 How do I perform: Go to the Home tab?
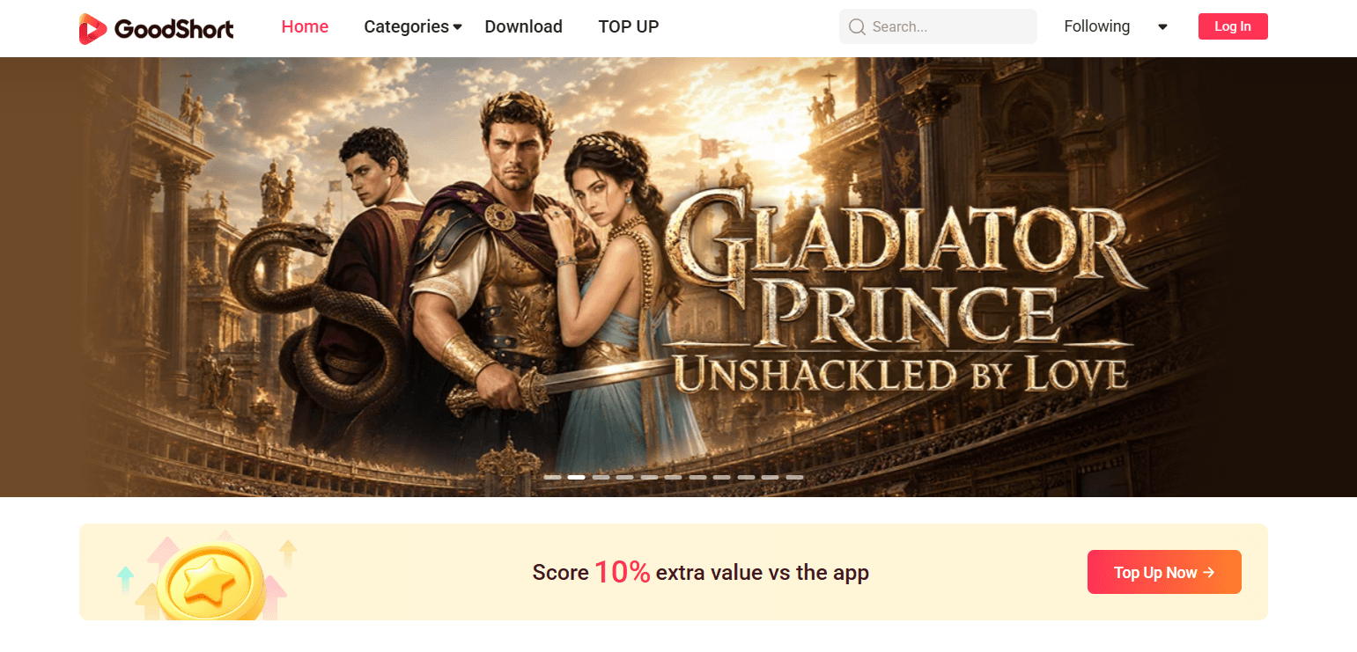click(305, 27)
